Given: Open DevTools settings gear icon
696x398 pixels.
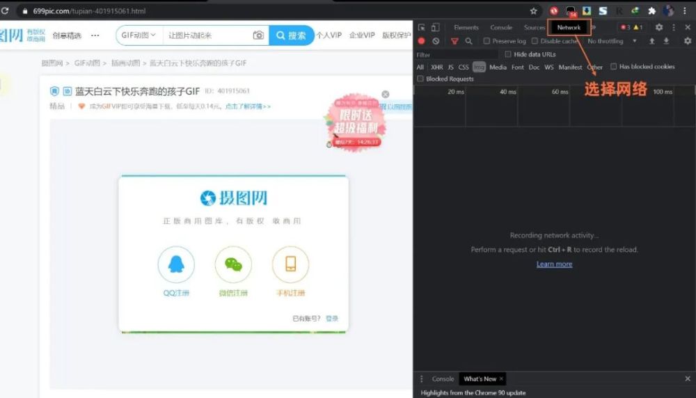Looking at the screenshot, I should pyautogui.click(x=659, y=28).
